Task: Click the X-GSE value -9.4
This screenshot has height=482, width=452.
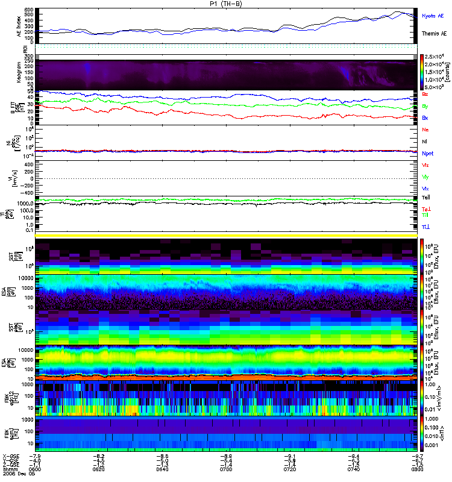Action: (x=354, y=457)
